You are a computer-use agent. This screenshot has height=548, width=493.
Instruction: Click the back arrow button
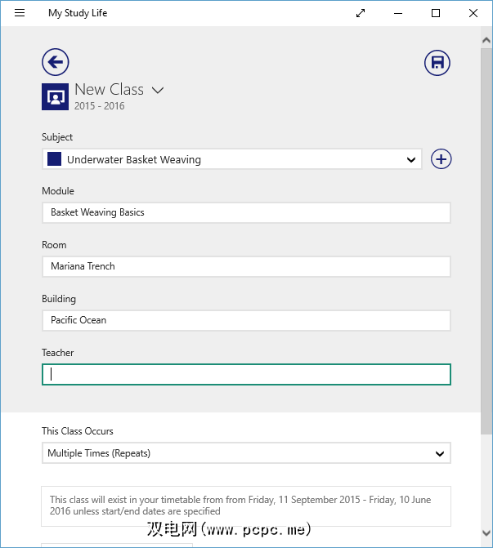tap(56, 62)
